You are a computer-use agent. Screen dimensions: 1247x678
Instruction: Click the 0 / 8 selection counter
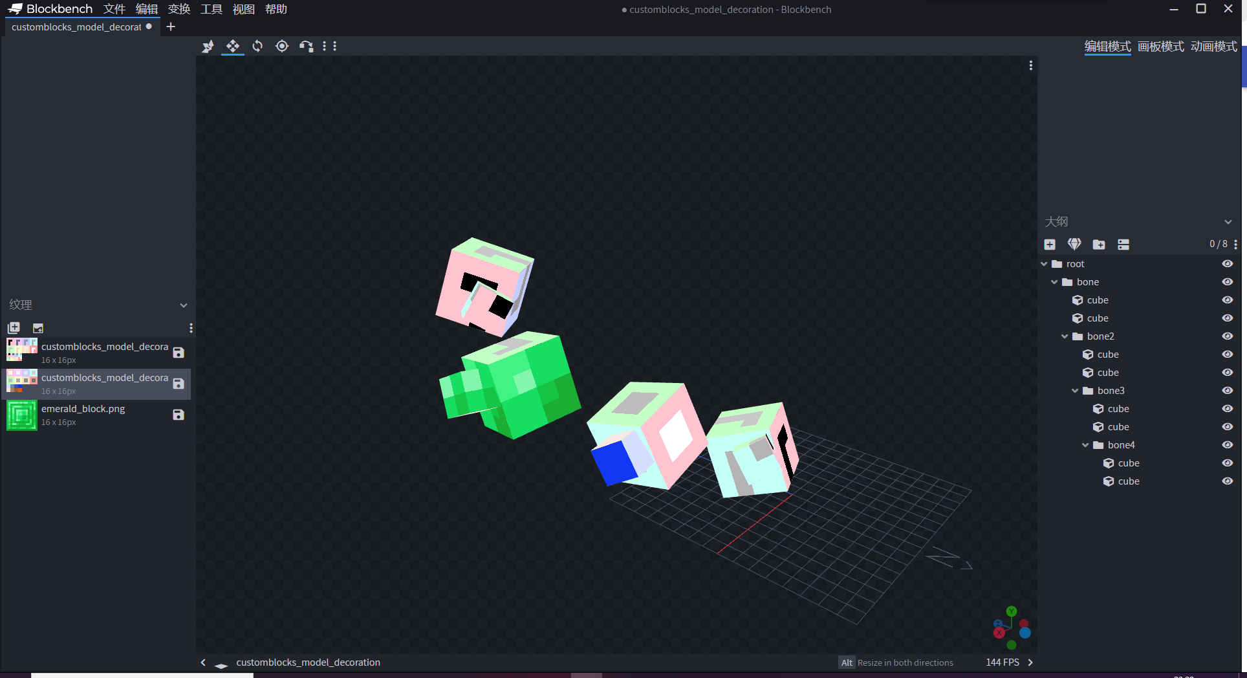1218,245
